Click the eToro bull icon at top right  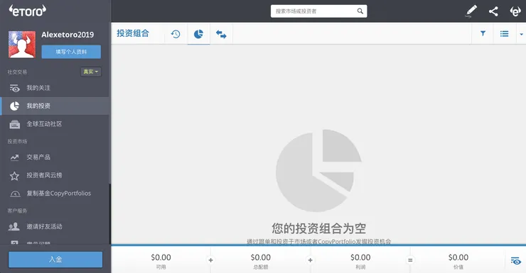[x=515, y=11]
